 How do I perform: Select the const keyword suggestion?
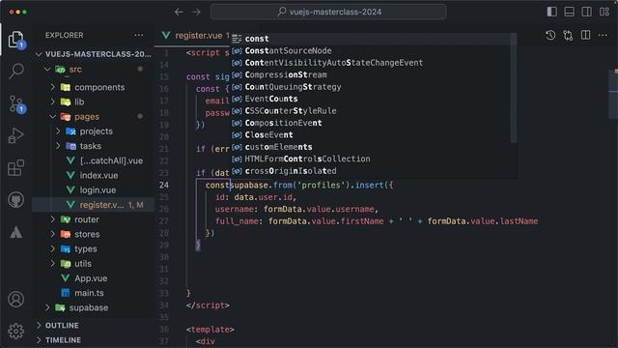pyautogui.click(x=371, y=39)
